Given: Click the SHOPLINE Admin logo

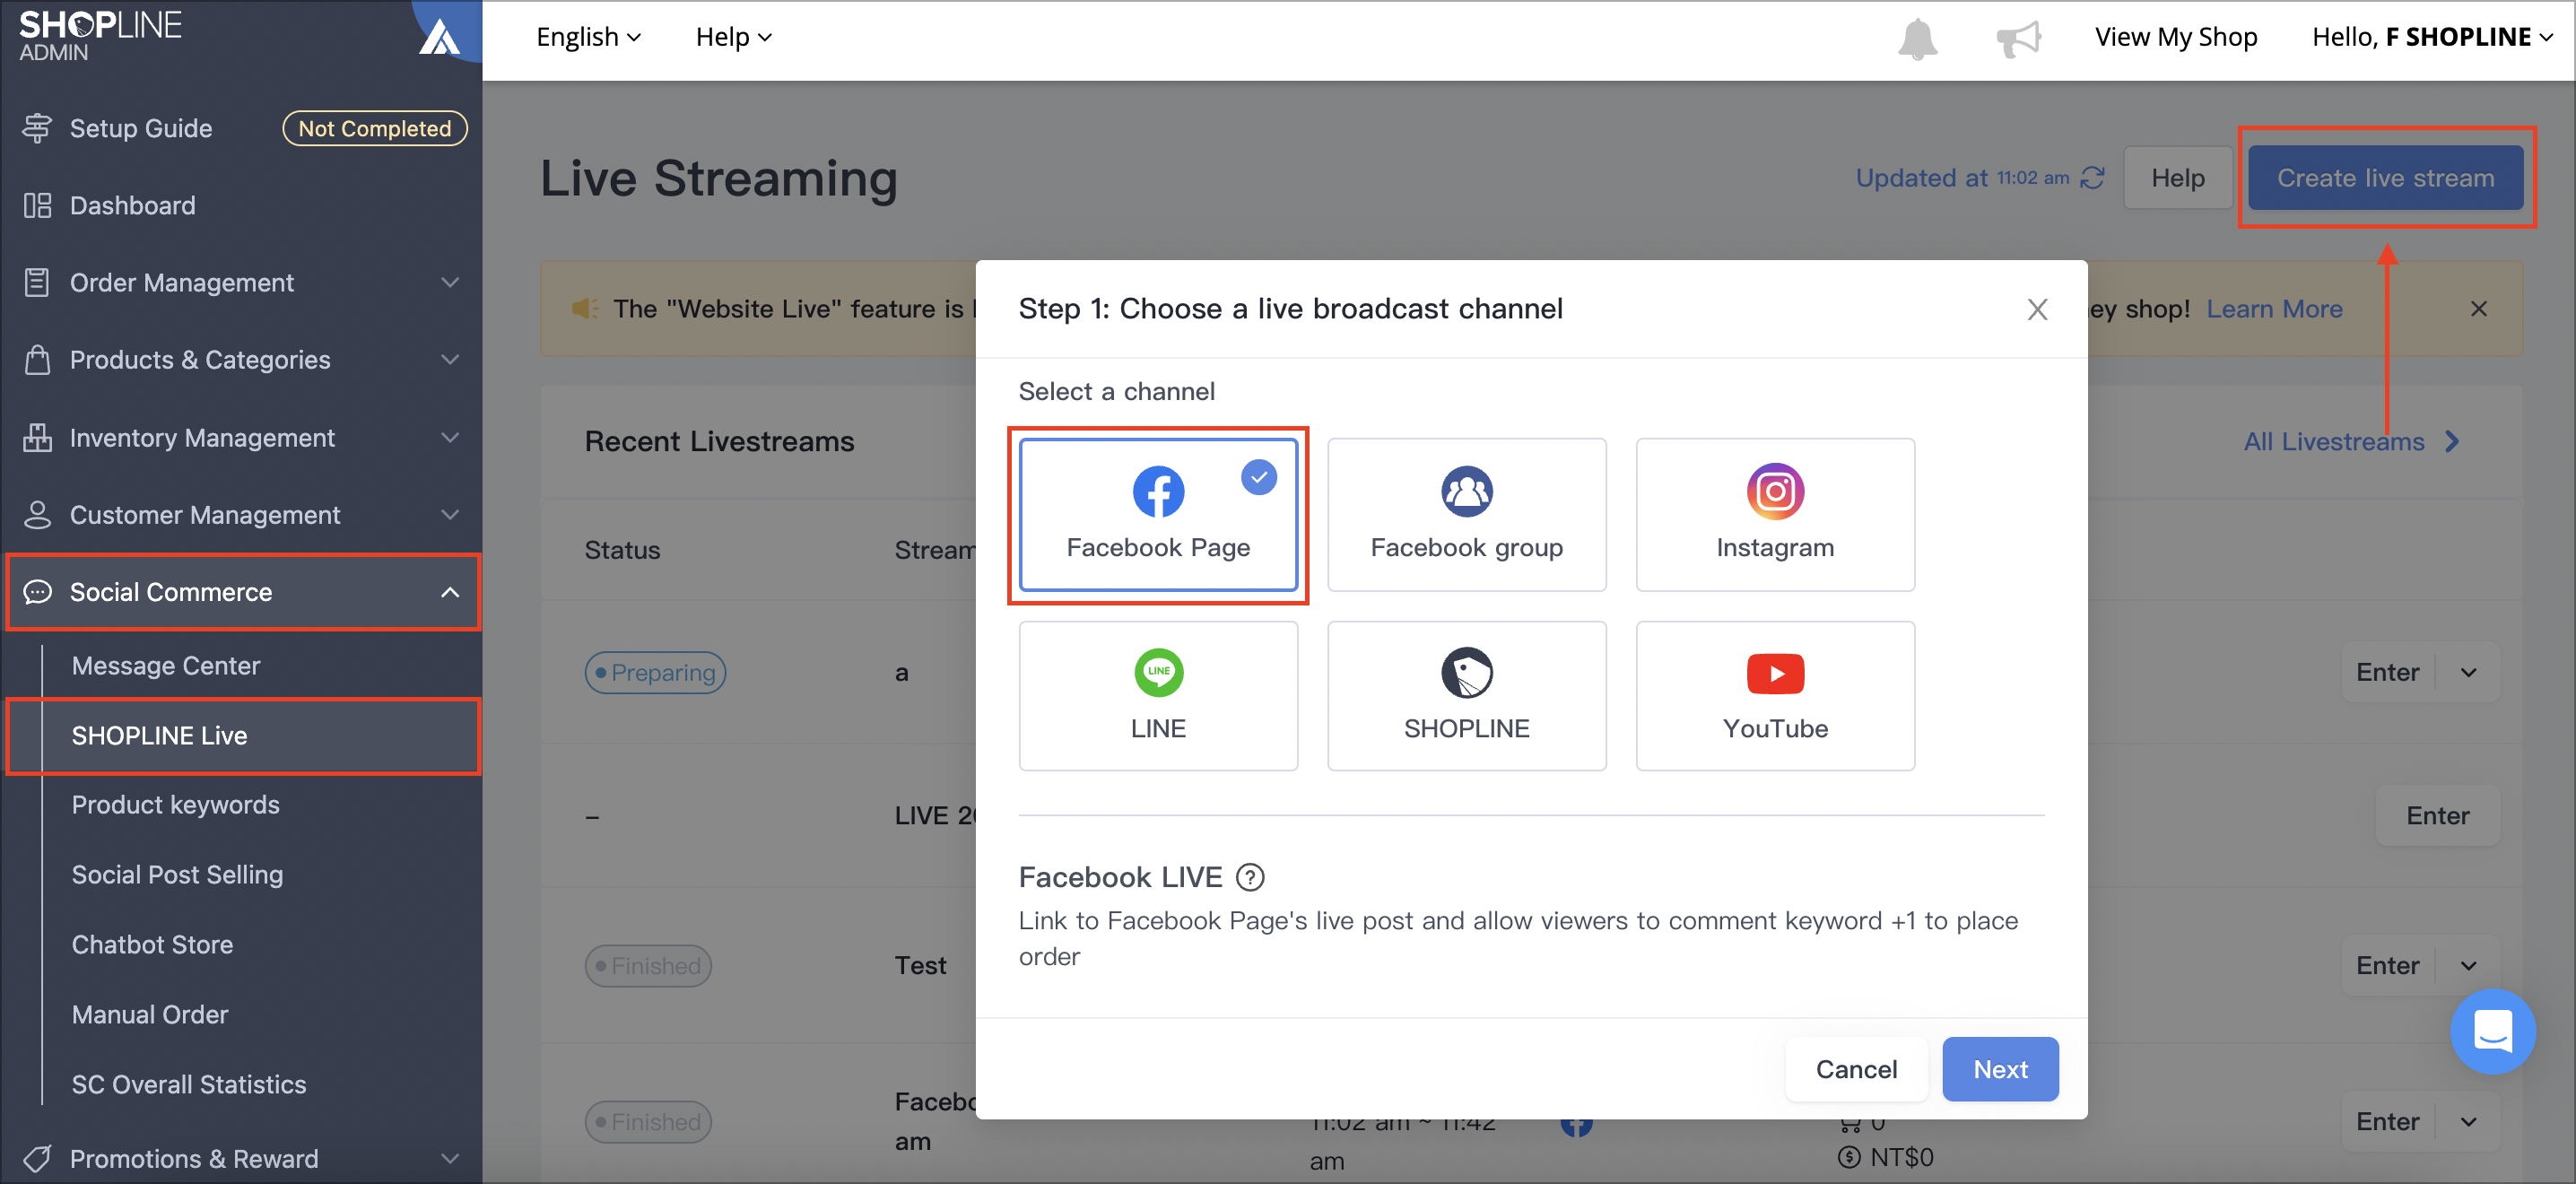Looking at the screenshot, I should pos(100,36).
